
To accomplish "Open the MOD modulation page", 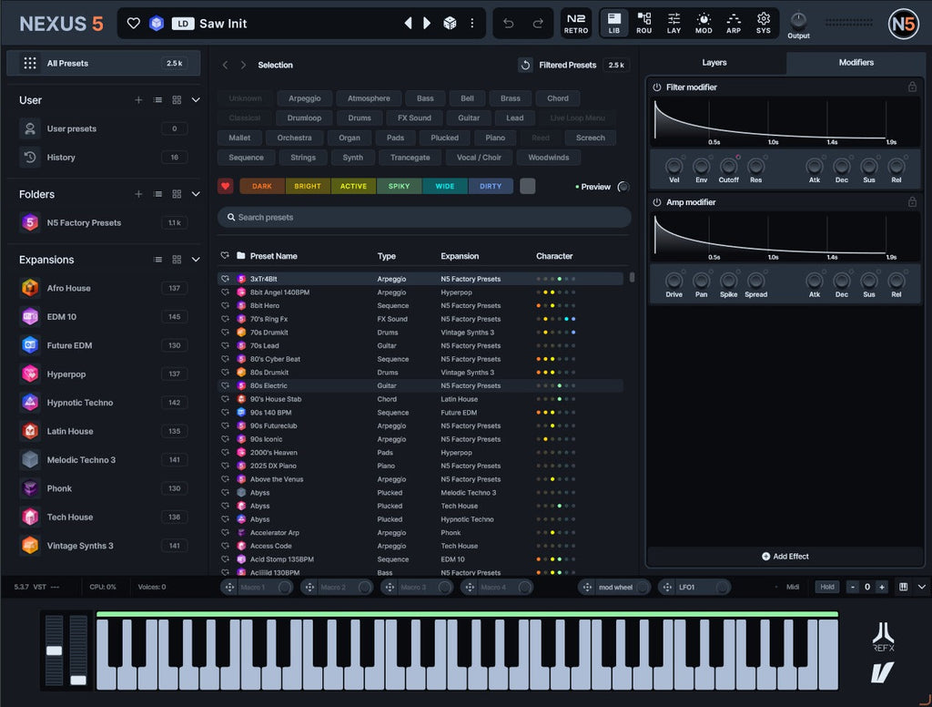I will (x=704, y=24).
